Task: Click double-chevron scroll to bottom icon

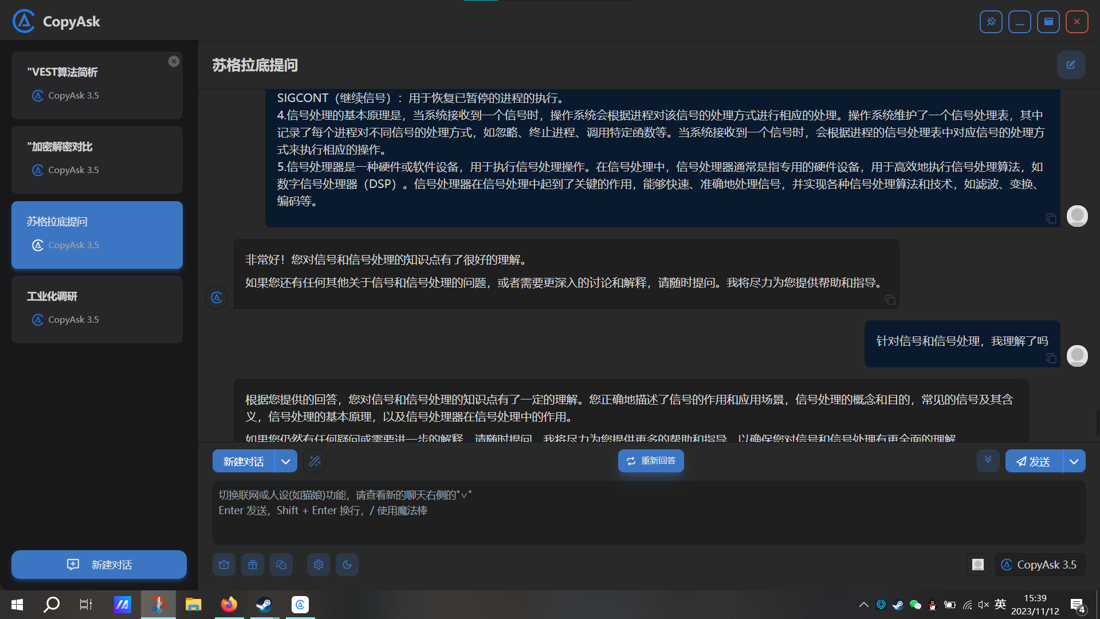Action: (988, 460)
